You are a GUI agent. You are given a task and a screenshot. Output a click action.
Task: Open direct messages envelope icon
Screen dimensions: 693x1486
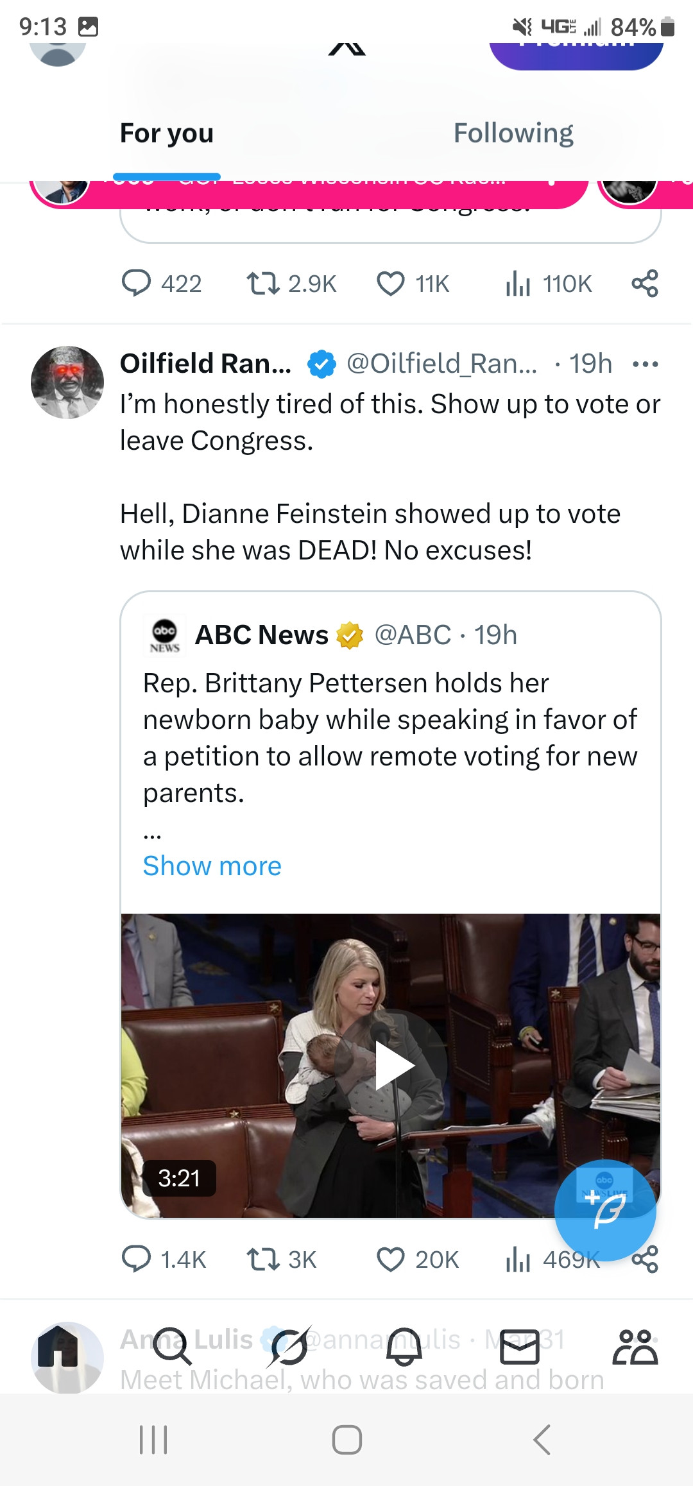coord(519,1346)
